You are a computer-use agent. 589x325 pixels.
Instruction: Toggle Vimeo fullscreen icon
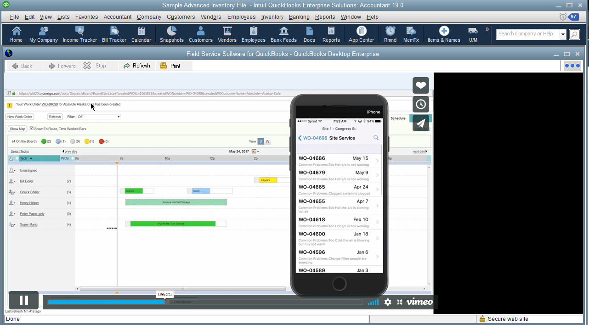pos(400,302)
